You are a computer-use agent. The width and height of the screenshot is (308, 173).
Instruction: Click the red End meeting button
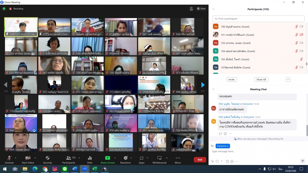coord(200,160)
